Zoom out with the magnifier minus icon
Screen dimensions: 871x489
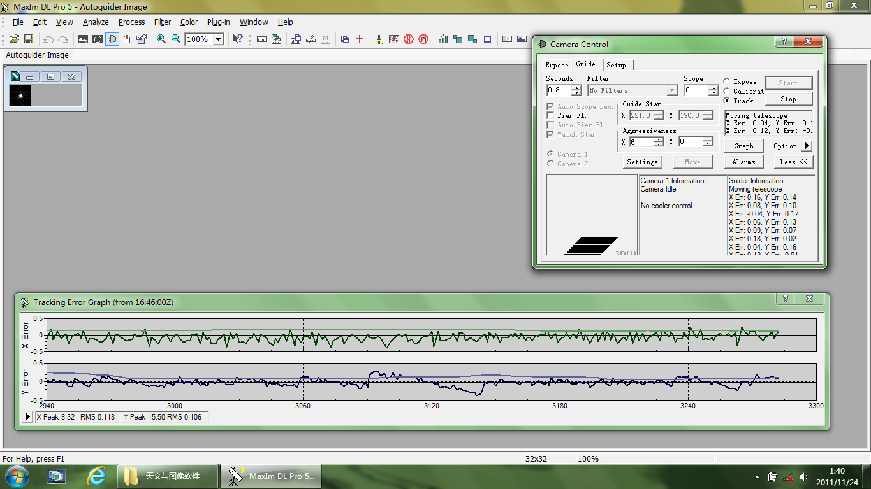176,39
